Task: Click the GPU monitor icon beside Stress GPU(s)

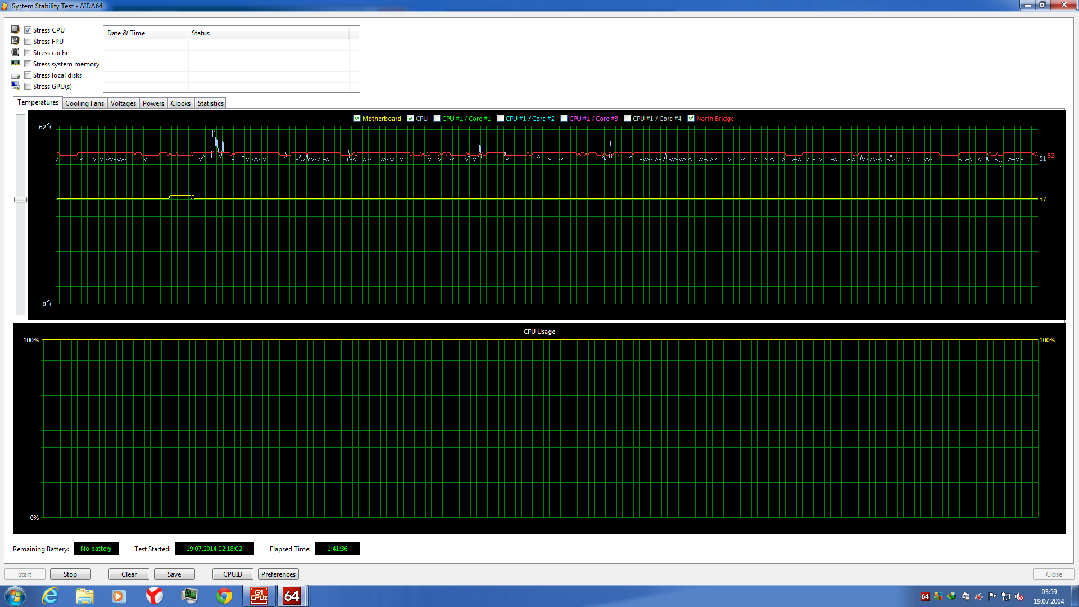Action: (x=15, y=85)
